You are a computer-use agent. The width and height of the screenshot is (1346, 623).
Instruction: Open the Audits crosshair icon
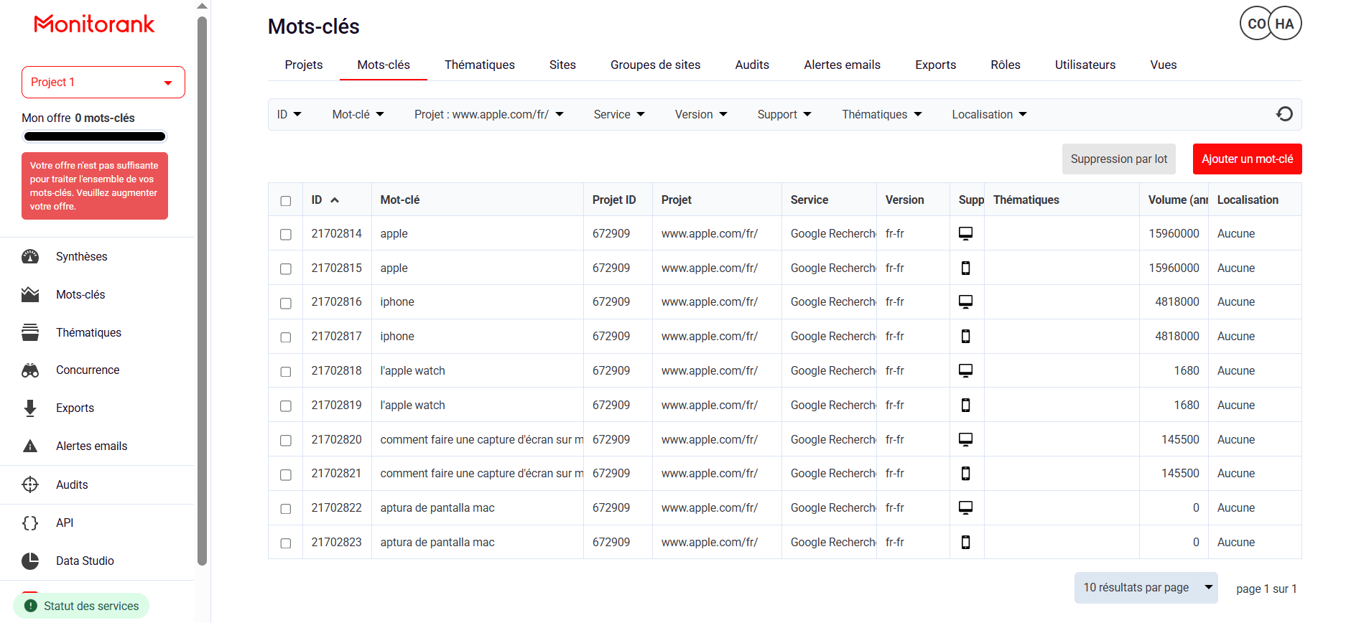pos(30,485)
